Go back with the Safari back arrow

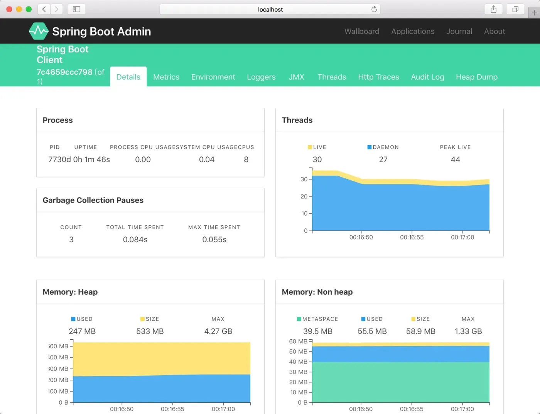pyautogui.click(x=44, y=9)
